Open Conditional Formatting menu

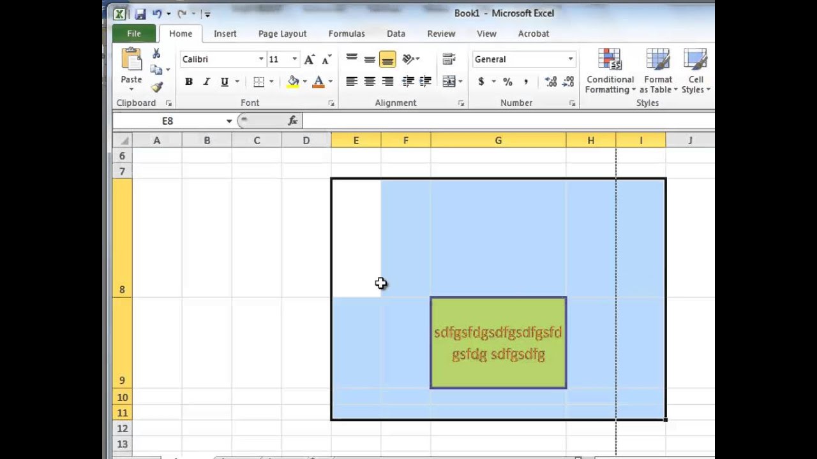coord(610,71)
